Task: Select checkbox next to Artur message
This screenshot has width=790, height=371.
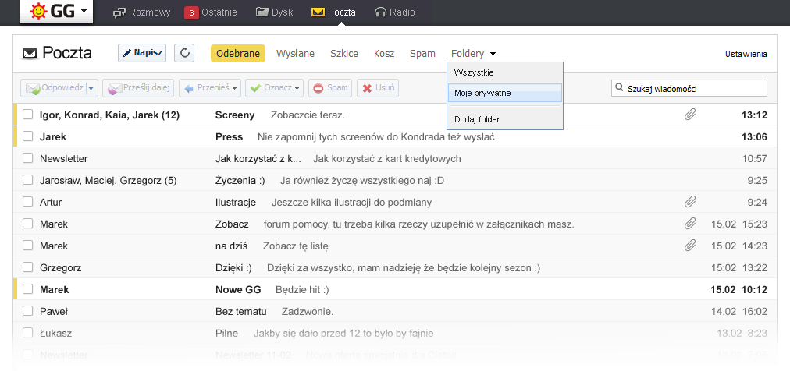Action: pyautogui.click(x=27, y=202)
